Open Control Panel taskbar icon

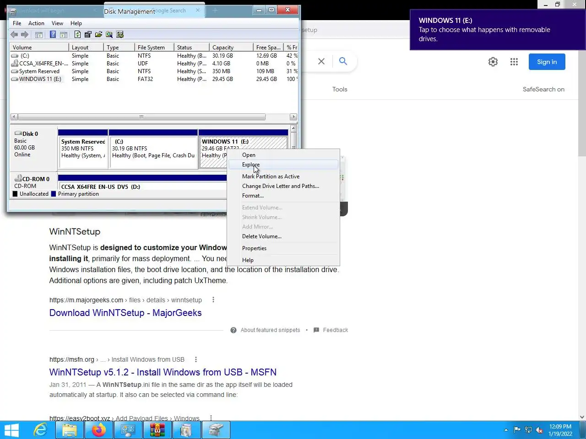(x=128, y=430)
